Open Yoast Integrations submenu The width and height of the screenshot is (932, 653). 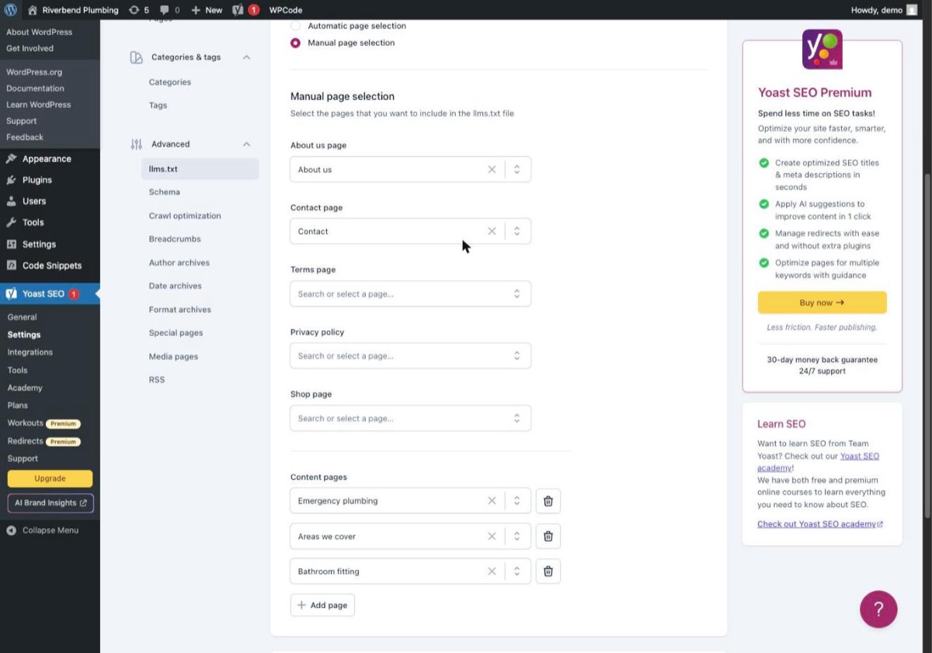click(x=30, y=353)
